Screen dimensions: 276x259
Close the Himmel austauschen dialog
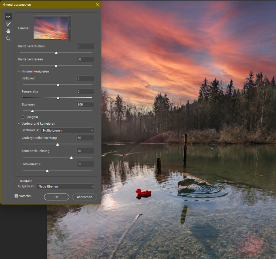(97, 5)
